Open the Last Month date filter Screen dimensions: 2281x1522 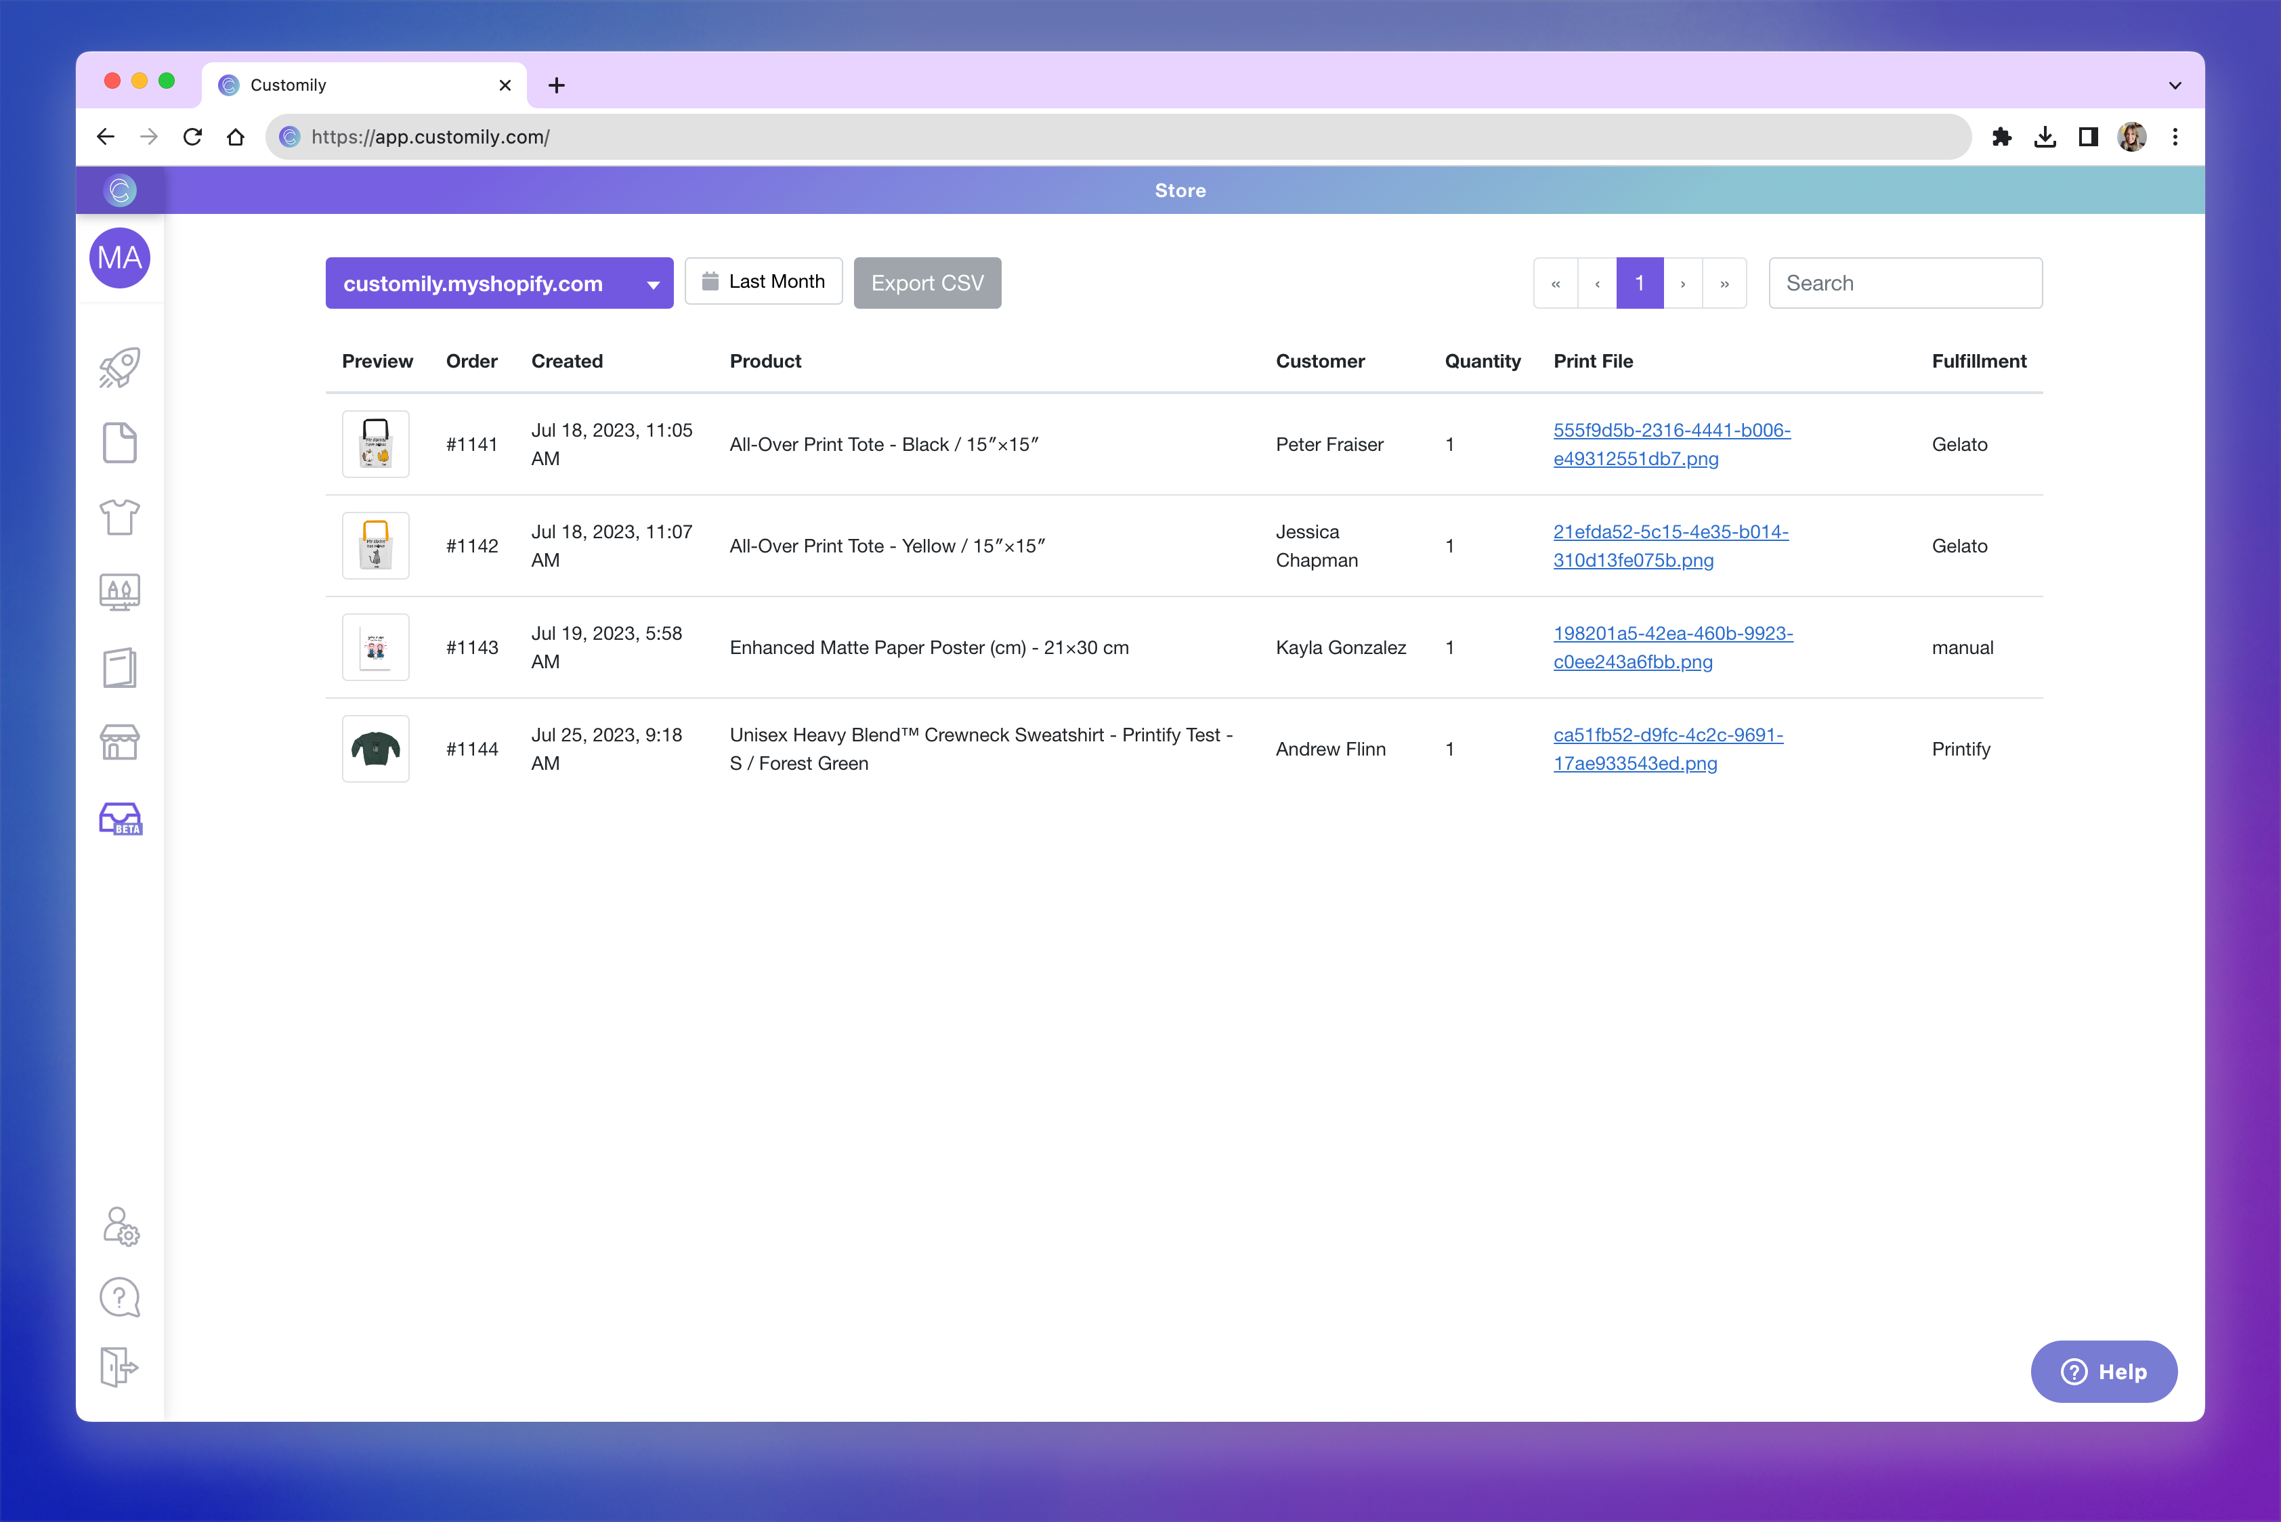tap(763, 282)
